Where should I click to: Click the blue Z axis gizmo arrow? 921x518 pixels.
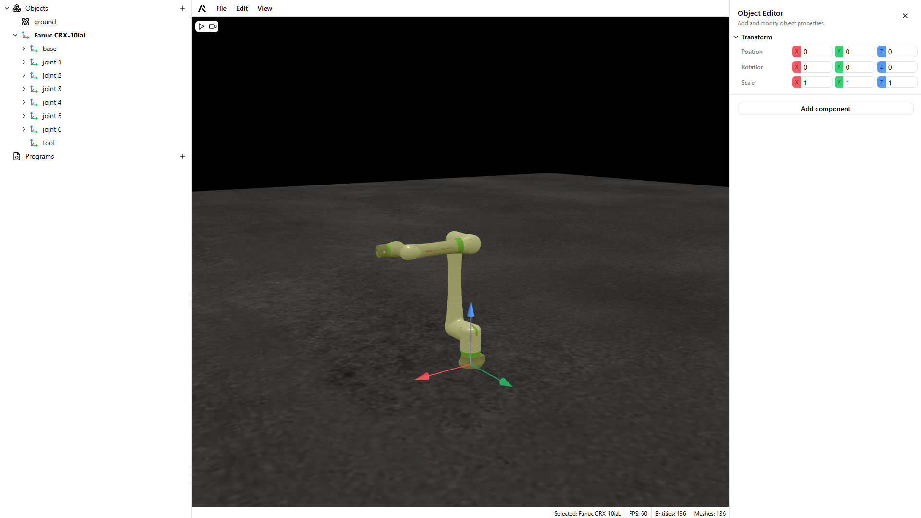471,310
